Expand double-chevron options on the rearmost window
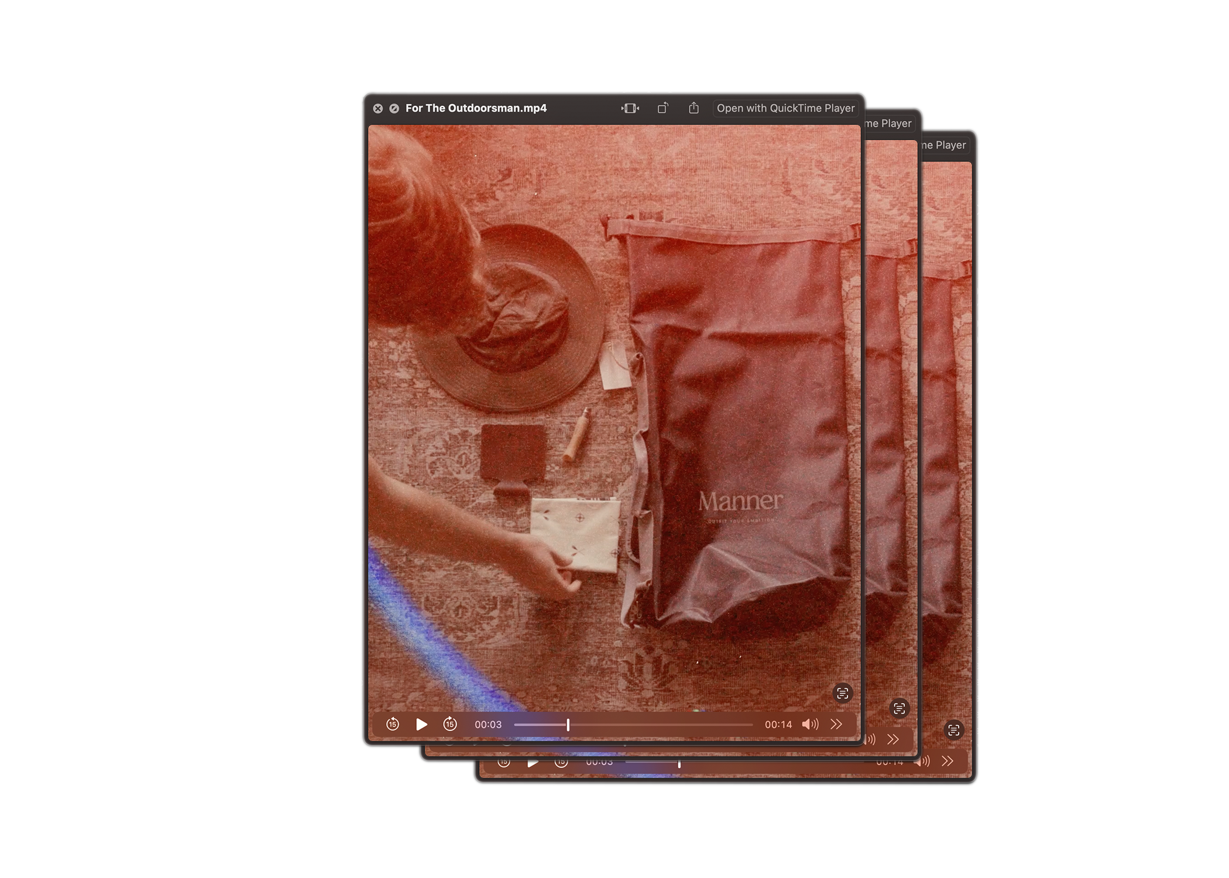This screenshot has height=878, width=1229. [x=948, y=761]
